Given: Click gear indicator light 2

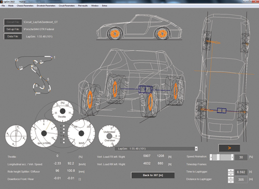Looking at the screenshot, I should point(64,139).
